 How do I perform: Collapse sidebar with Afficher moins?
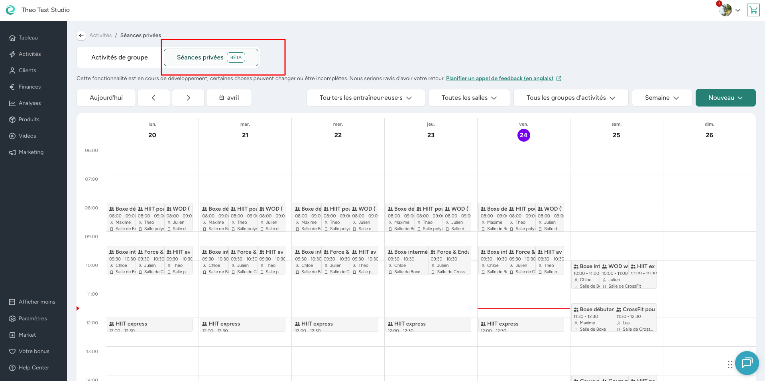tap(37, 302)
